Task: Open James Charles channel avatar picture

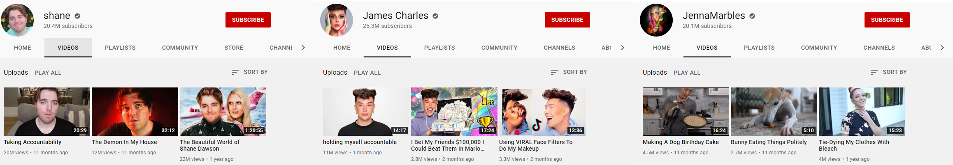Action: point(337,20)
